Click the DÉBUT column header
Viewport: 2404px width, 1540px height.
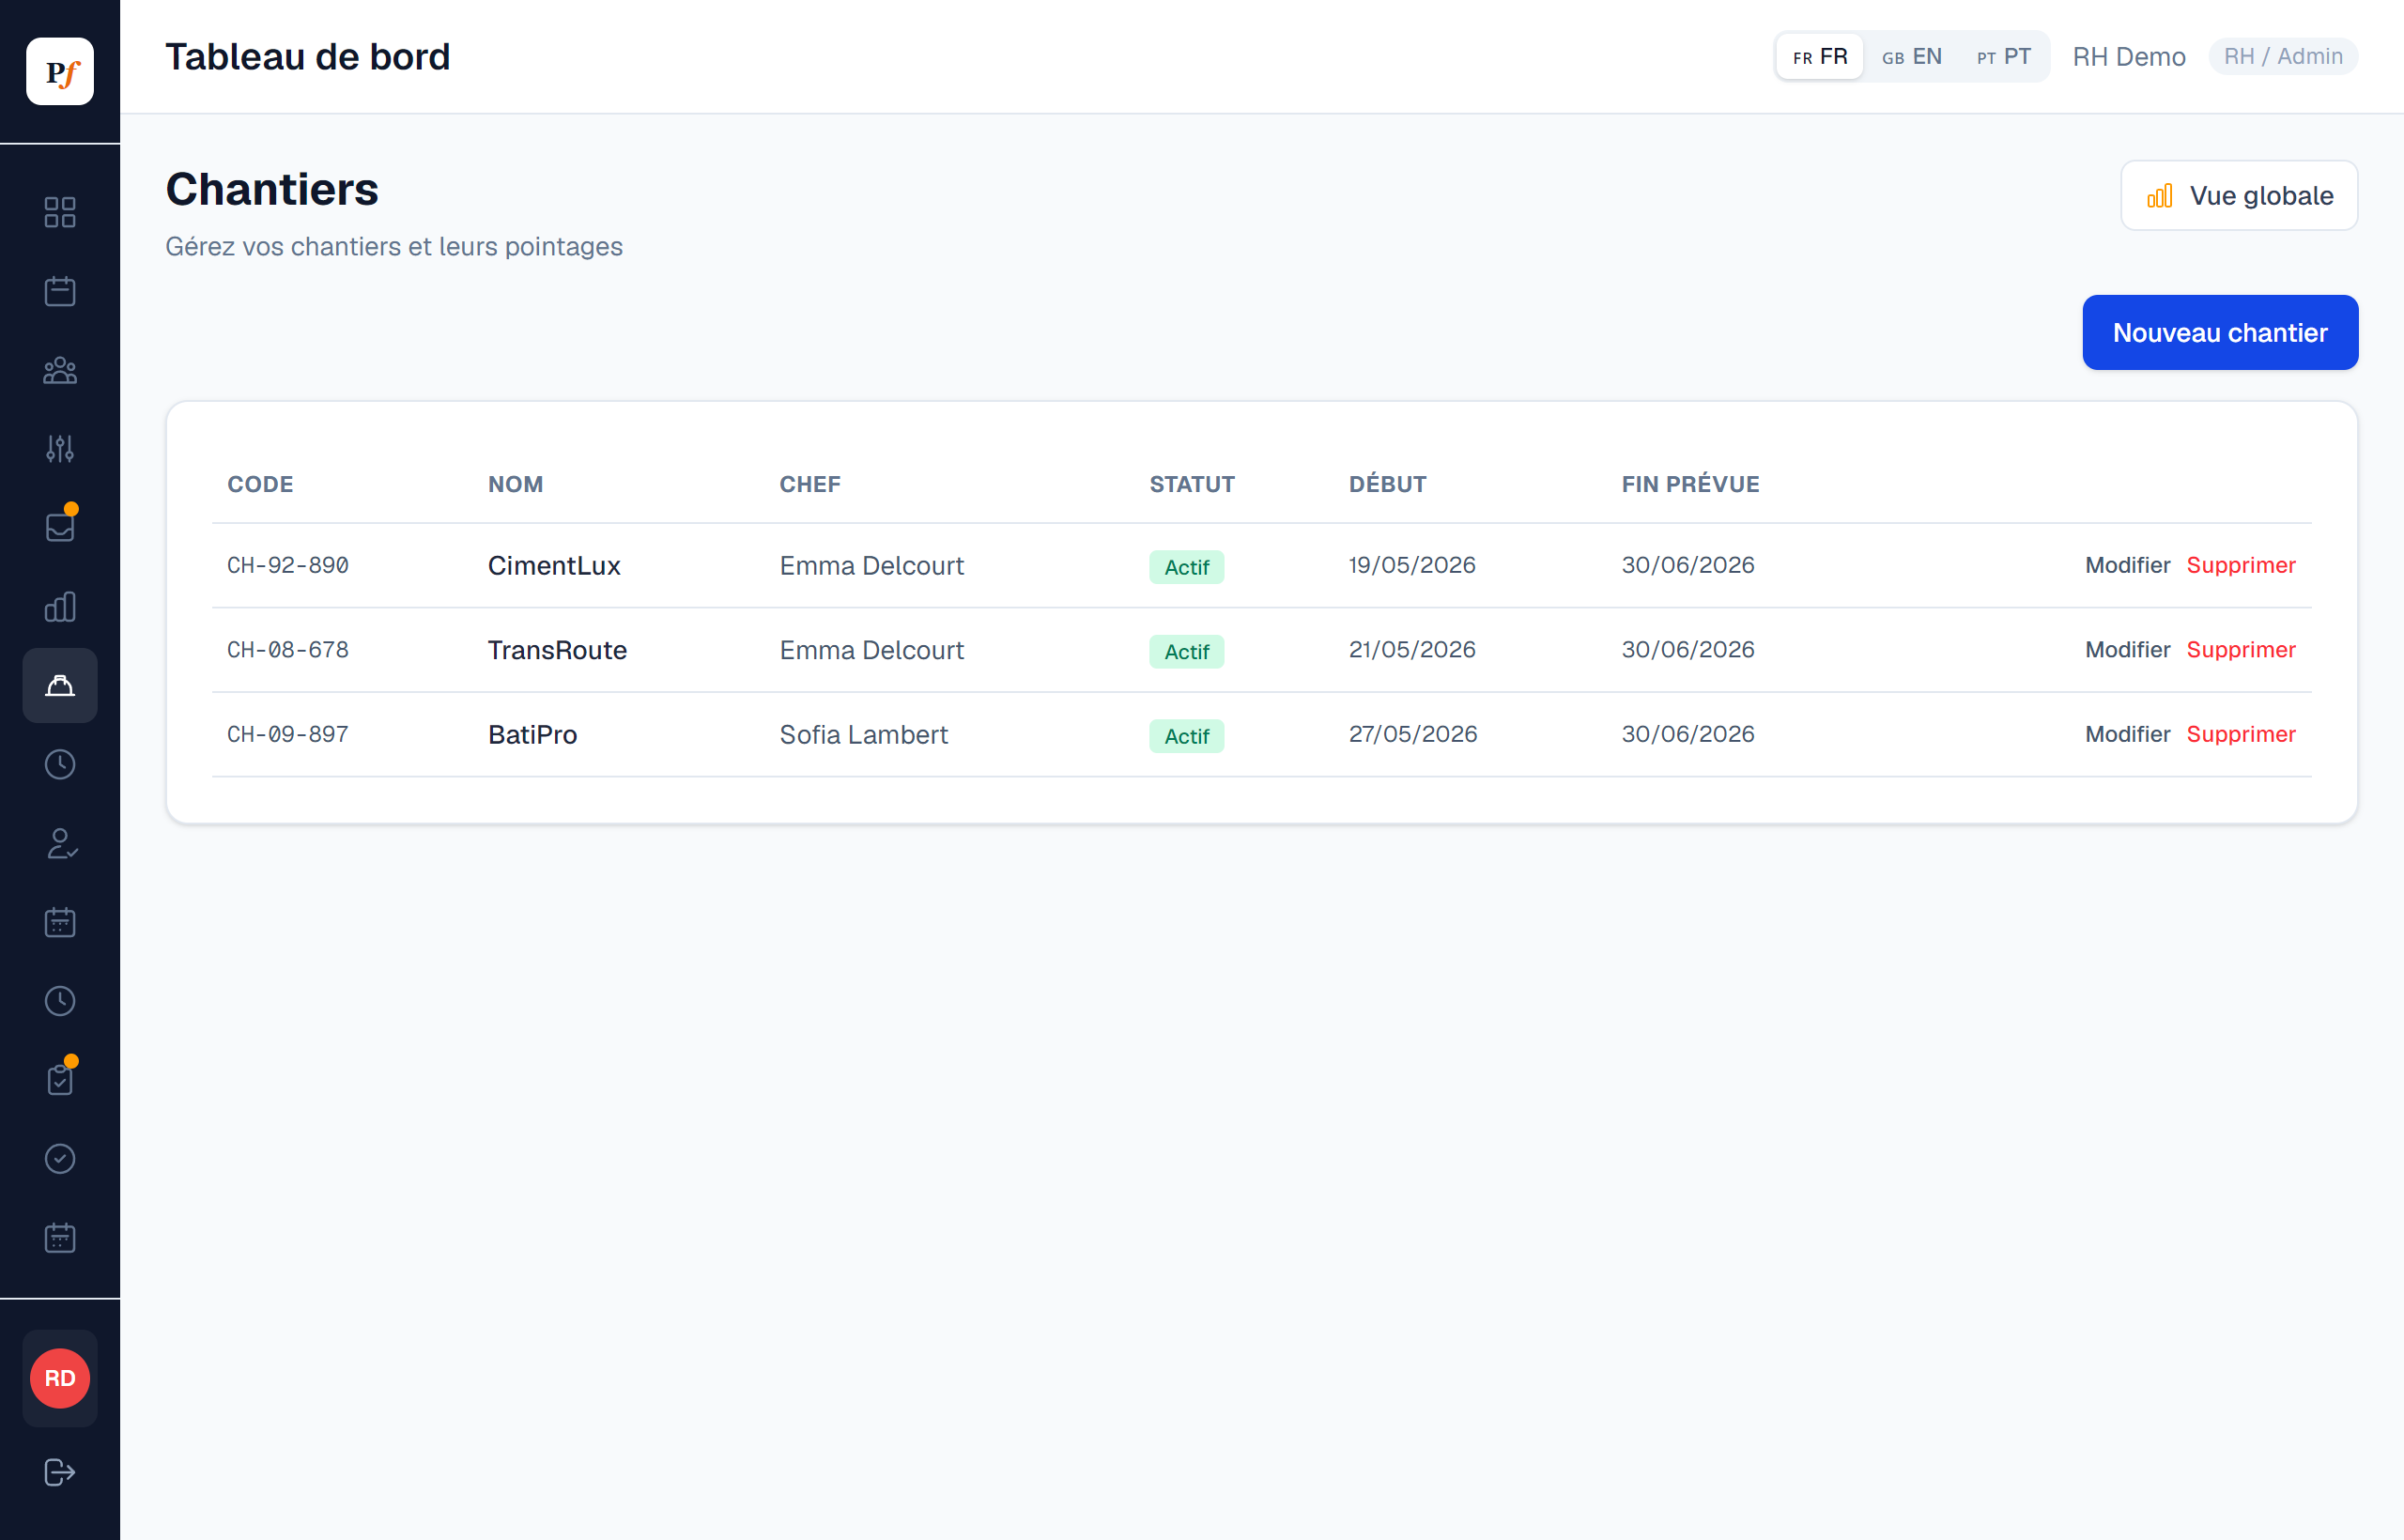[1387, 484]
